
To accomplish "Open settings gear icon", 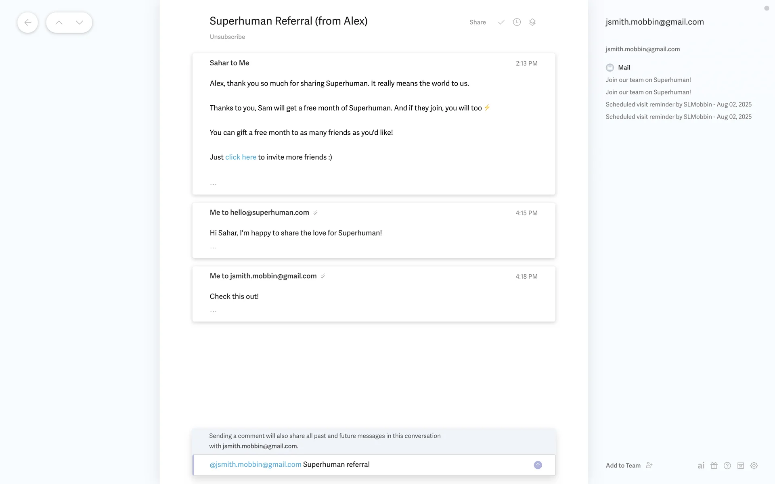I will click(x=754, y=465).
